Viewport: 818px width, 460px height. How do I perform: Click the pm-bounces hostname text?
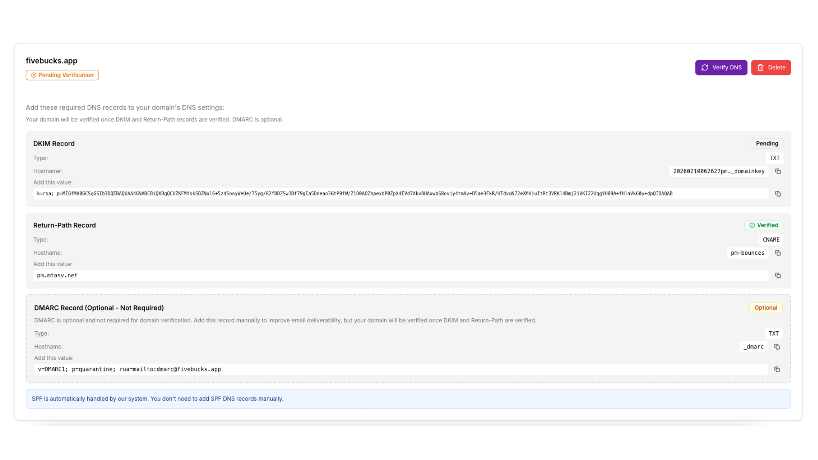point(747,253)
